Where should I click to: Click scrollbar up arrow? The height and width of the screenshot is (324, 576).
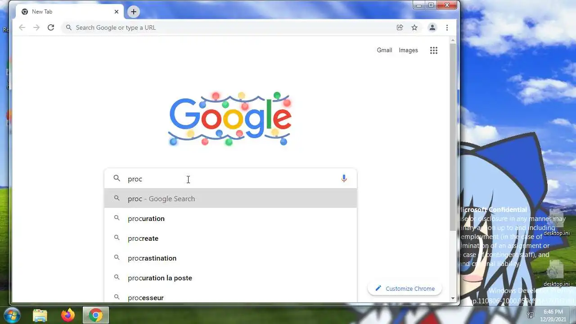pyautogui.click(x=453, y=40)
